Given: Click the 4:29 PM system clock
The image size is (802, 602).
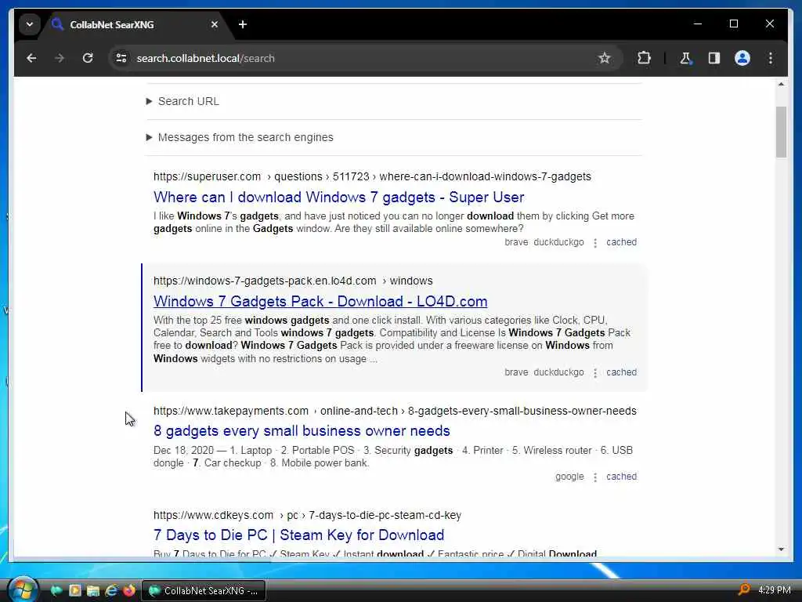Looking at the screenshot, I should tap(775, 590).
